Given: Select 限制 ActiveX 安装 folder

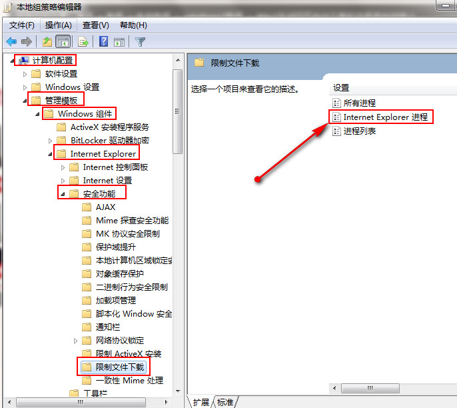Looking at the screenshot, I should point(129,354).
